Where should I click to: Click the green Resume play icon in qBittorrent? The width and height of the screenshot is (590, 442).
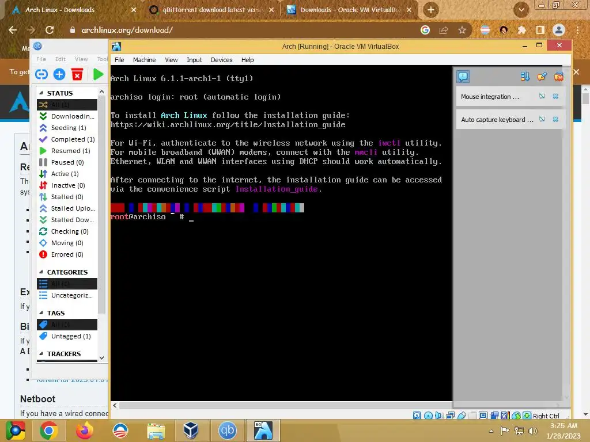click(x=98, y=74)
